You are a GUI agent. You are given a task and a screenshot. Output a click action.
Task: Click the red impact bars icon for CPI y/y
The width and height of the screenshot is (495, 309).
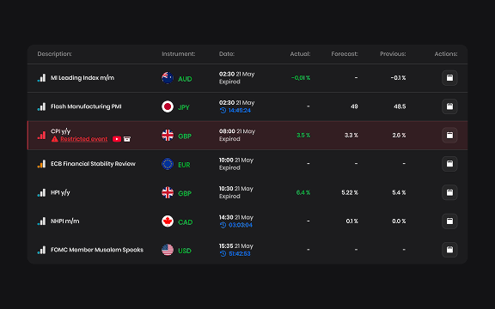41,136
